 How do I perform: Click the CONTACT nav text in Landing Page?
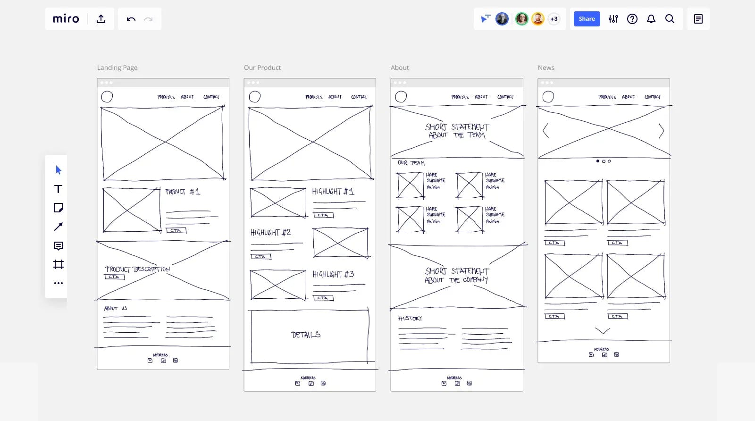point(211,97)
